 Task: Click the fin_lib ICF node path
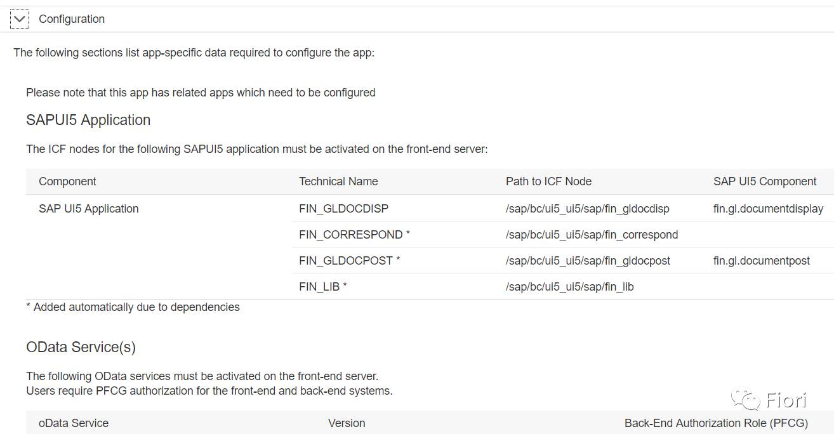[x=569, y=287]
